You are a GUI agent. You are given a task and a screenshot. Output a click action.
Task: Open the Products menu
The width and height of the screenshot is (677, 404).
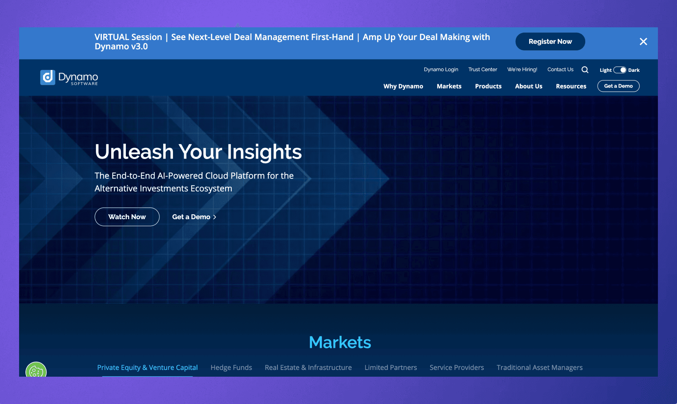point(488,86)
